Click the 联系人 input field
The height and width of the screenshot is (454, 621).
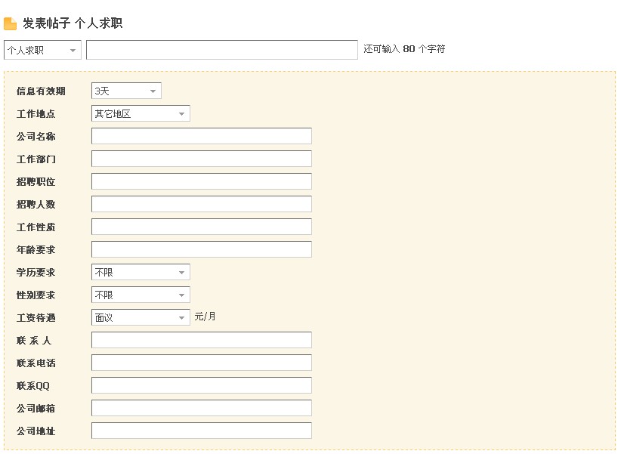[x=201, y=341]
